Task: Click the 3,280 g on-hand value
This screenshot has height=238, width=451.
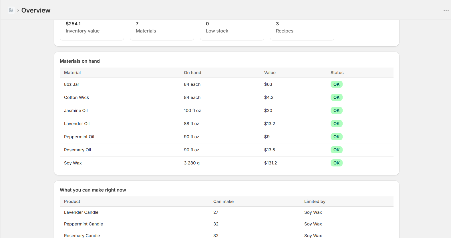Action: [x=192, y=163]
